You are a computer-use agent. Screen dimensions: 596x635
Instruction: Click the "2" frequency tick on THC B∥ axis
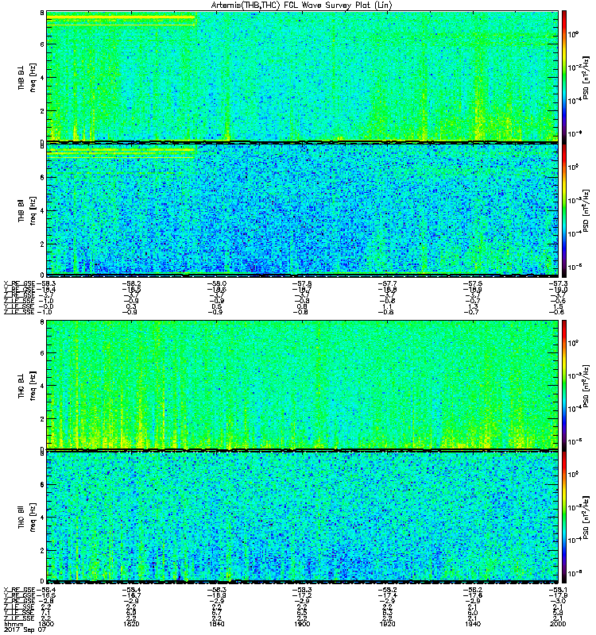[42, 551]
